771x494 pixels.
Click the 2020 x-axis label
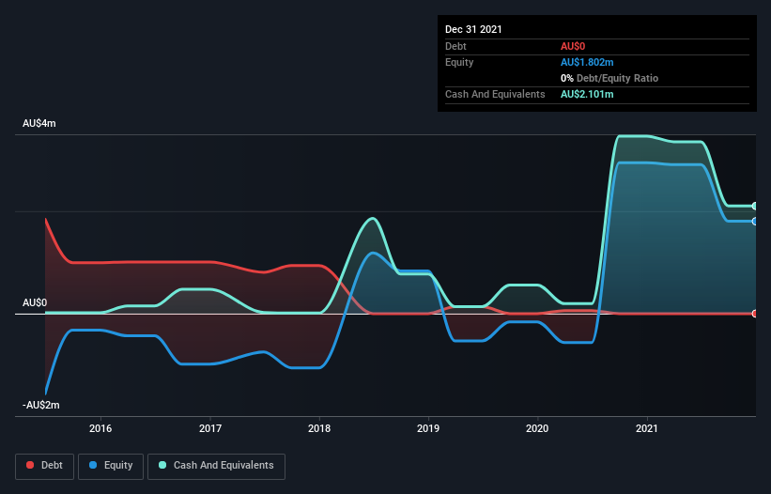coord(537,428)
